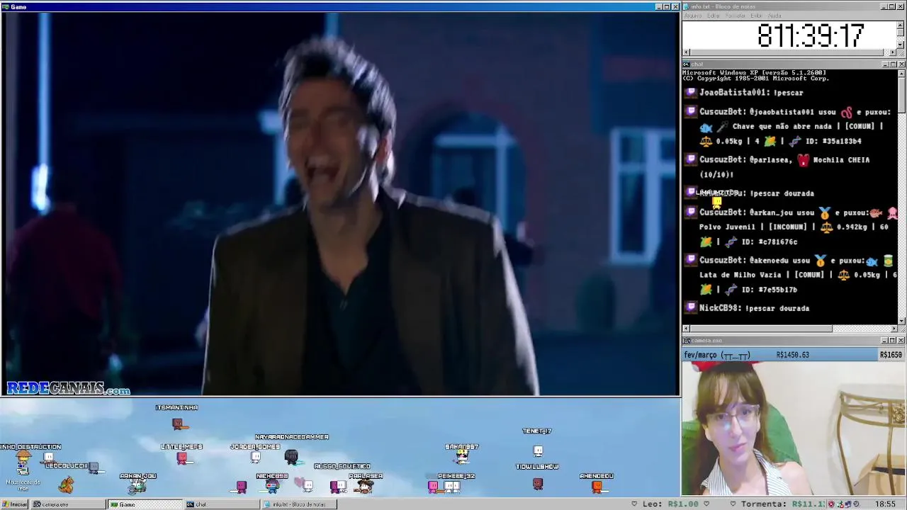Click the orange dragon creature sprite
907x510 pixels.
click(66, 485)
